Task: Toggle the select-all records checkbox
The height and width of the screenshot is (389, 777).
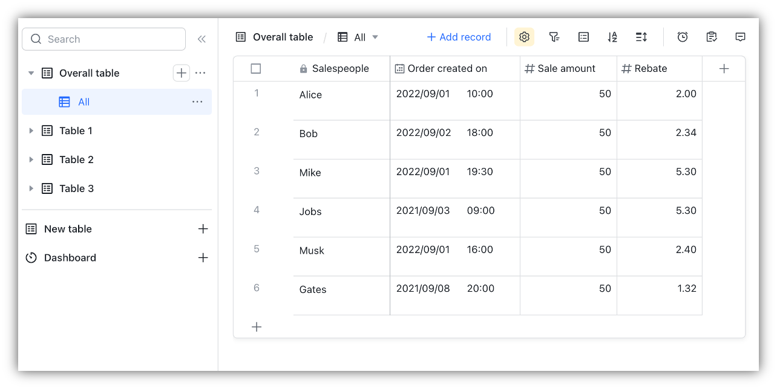Action: tap(255, 68)
